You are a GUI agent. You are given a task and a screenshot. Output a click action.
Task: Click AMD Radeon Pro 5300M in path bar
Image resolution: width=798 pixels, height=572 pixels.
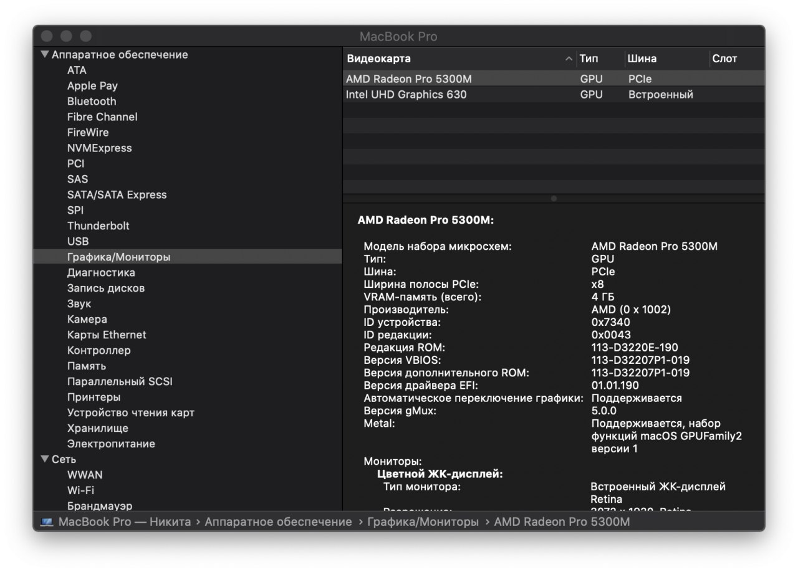click(x=562, y=522)
